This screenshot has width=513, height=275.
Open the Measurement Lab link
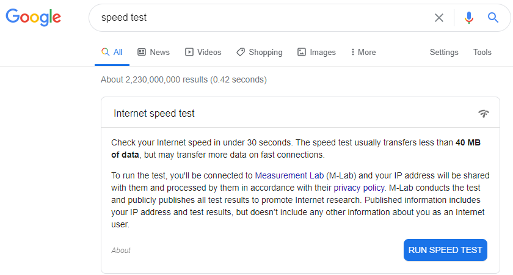[289, 175]
